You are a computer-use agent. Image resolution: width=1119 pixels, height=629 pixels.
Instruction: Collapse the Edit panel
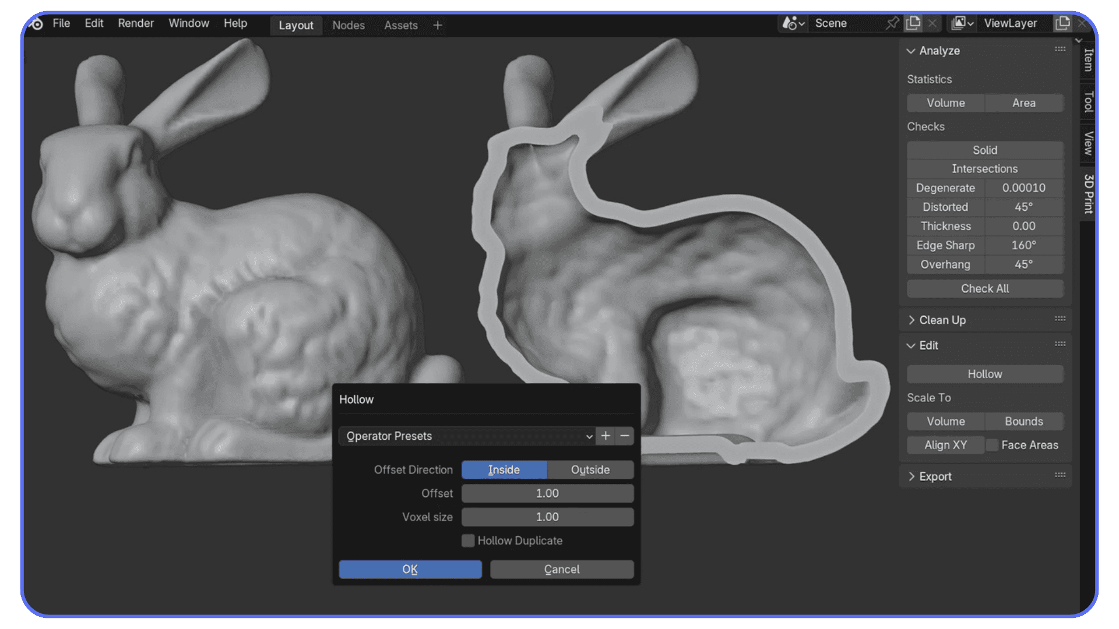pyautogui.click(x=911, y=346)
